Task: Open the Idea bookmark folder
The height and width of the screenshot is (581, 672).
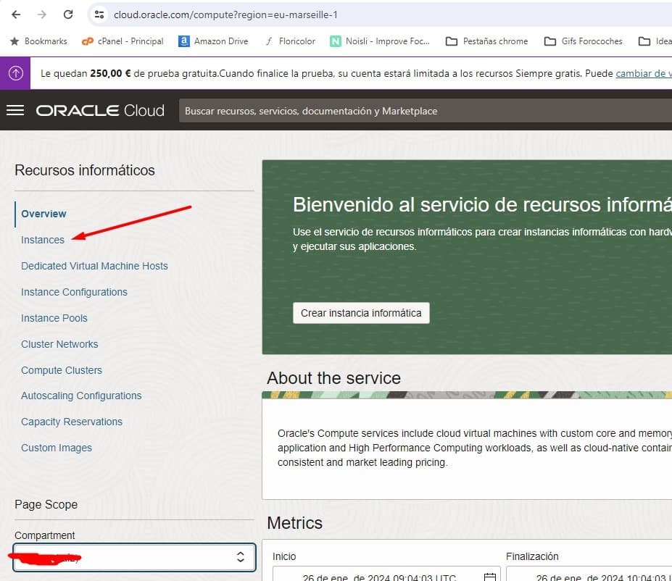Action: (655, 41)
